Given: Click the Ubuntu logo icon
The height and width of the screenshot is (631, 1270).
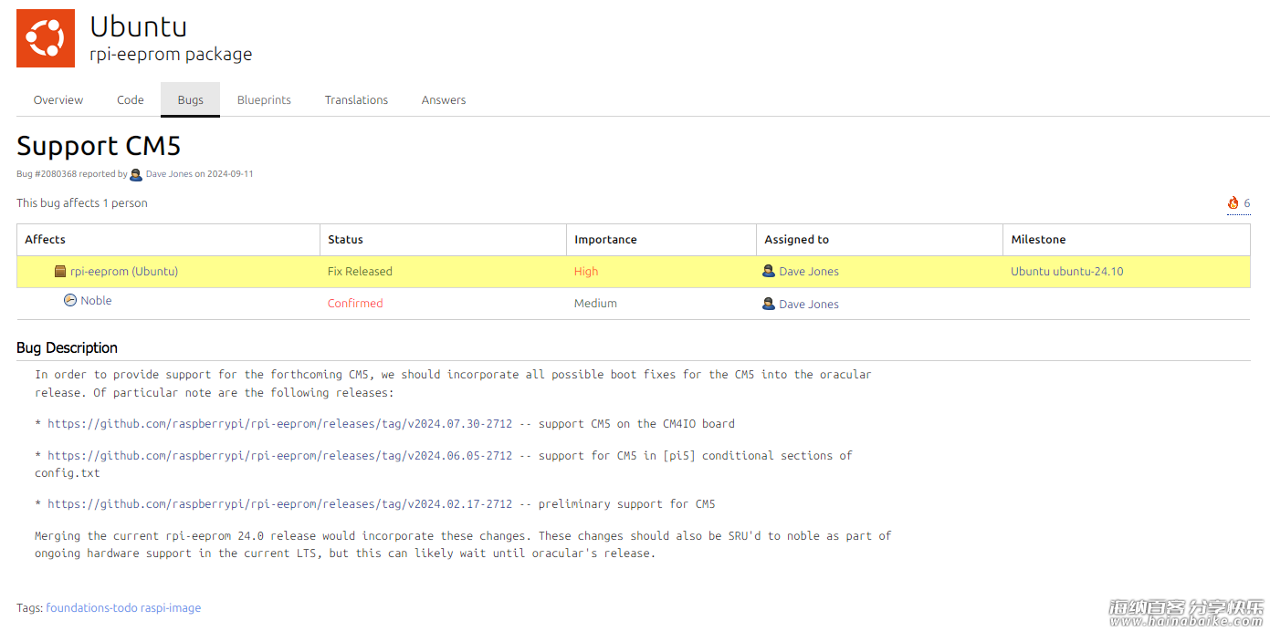Looking at the screenshot, I should tap(46, 38).
